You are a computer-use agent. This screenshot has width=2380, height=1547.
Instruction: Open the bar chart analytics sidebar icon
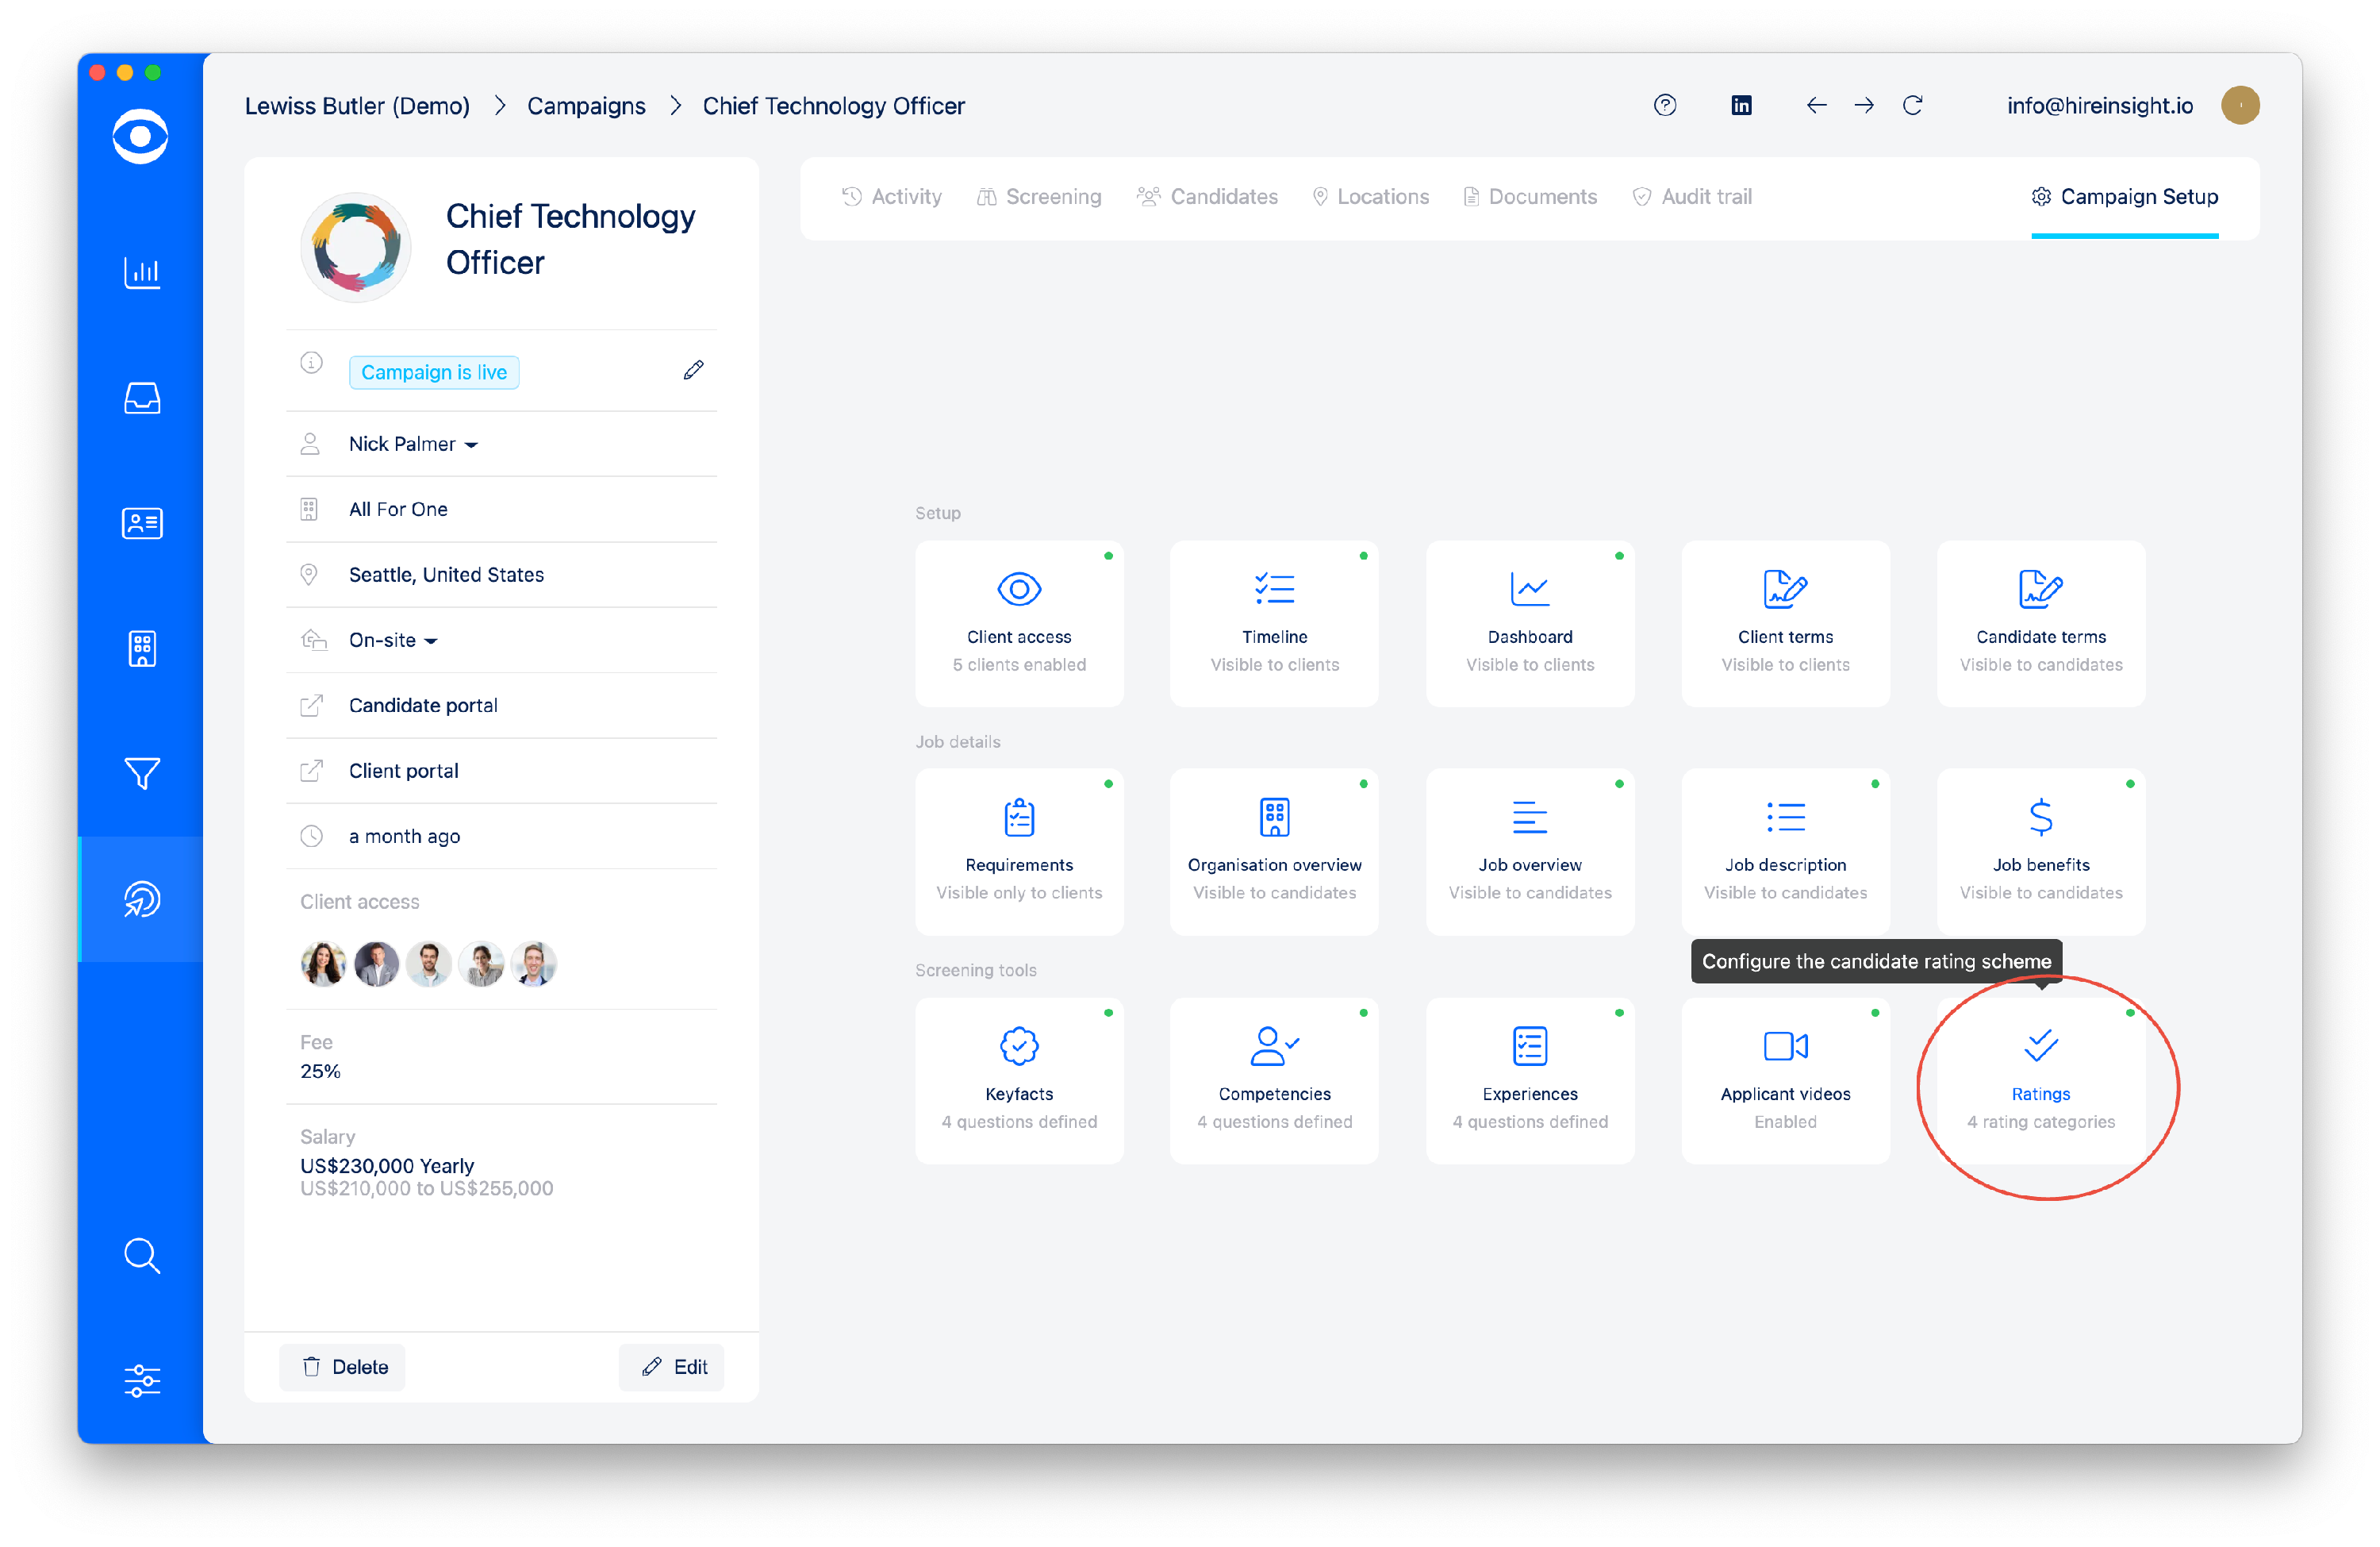142,272
